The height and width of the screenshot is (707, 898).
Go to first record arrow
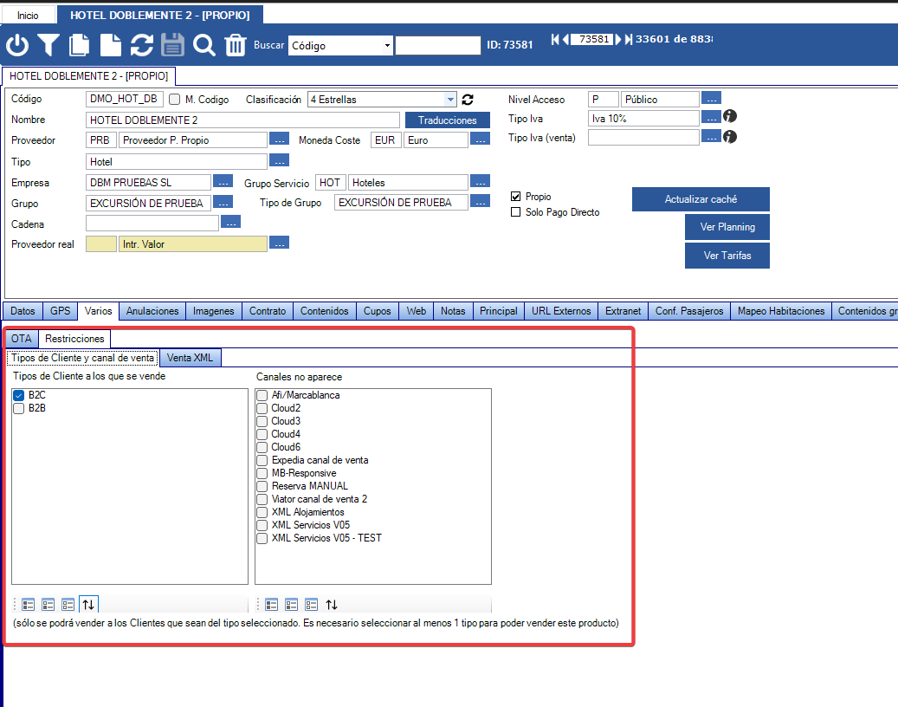(555, 39)
